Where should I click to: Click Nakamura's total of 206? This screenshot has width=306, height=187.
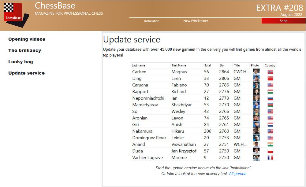[x=208, y=131]
